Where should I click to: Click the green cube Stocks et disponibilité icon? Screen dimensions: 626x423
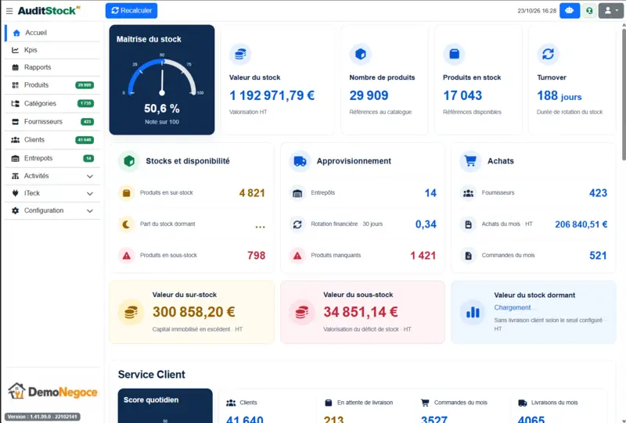[x=128, y=161]
